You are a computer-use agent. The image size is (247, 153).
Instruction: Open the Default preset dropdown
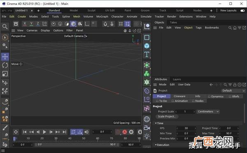pos(233,90)
